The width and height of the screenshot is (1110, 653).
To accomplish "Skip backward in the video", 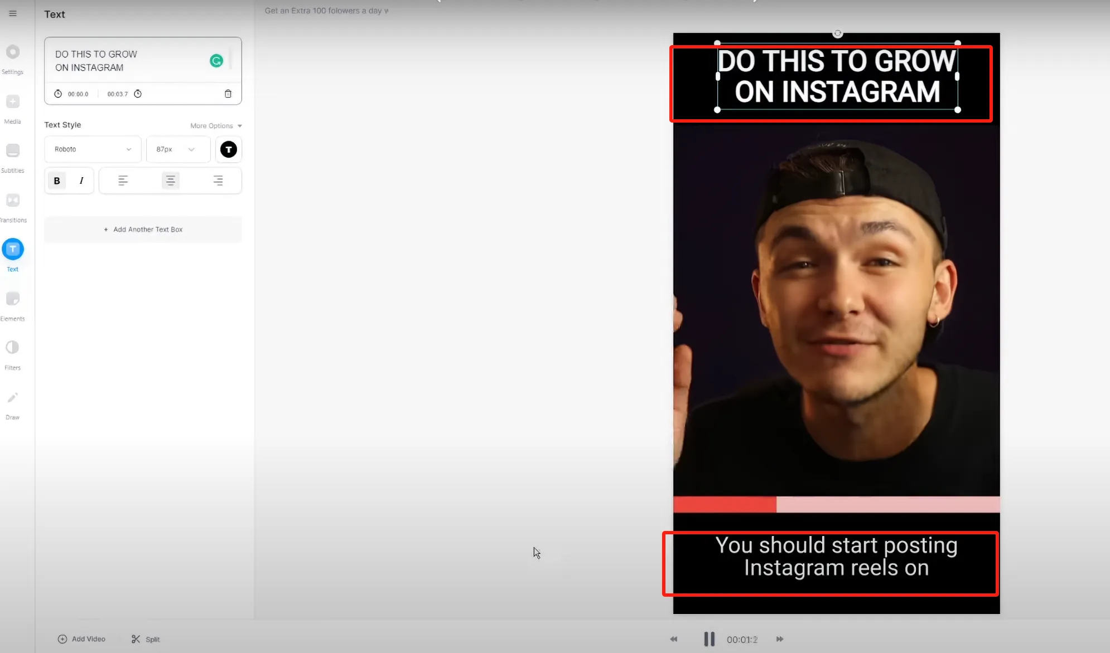I will 674,639.
